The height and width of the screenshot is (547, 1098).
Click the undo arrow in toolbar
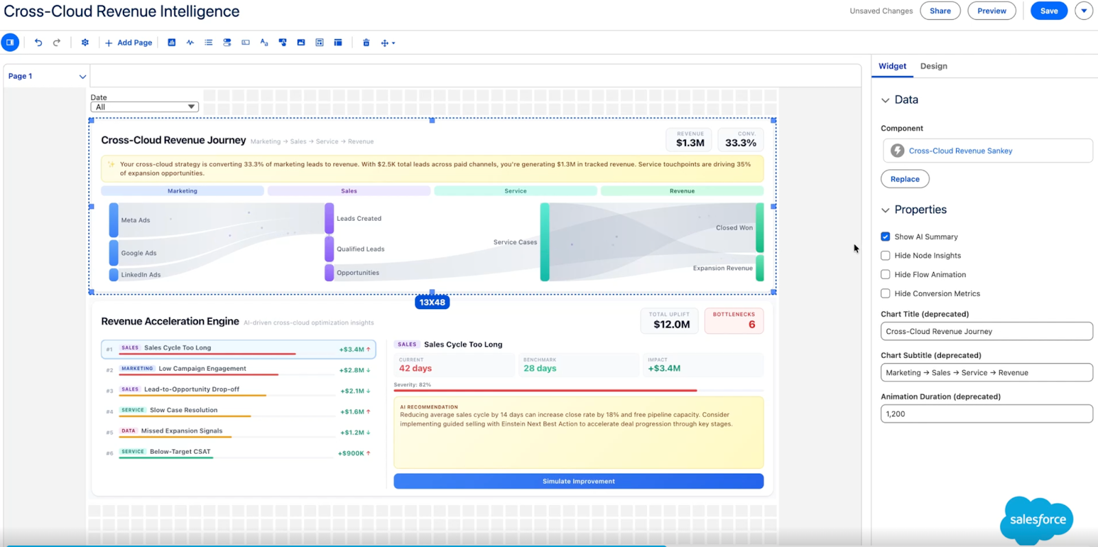(x=38, y=42)
